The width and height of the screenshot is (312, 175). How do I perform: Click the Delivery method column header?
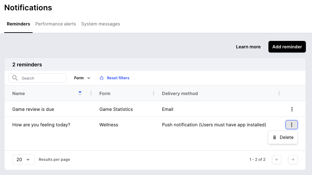[180, 93]
